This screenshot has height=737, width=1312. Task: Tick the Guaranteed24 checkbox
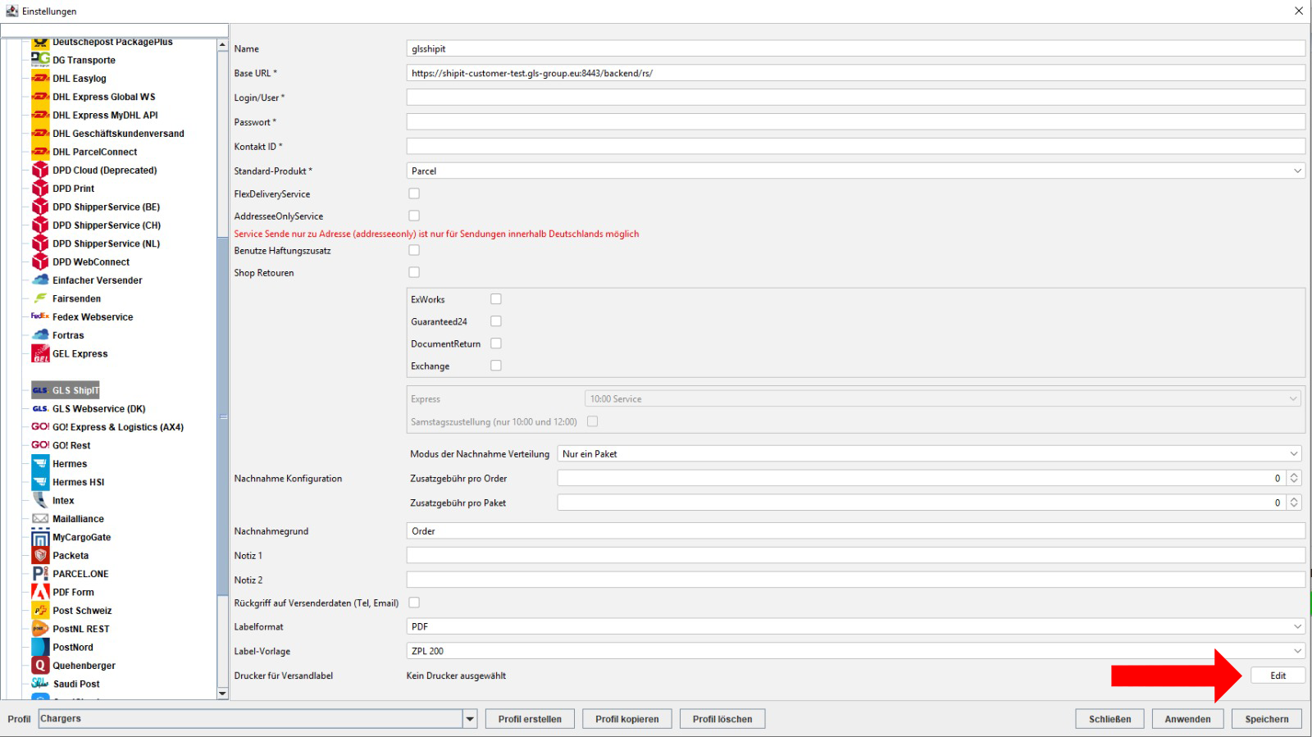(496, 321)
